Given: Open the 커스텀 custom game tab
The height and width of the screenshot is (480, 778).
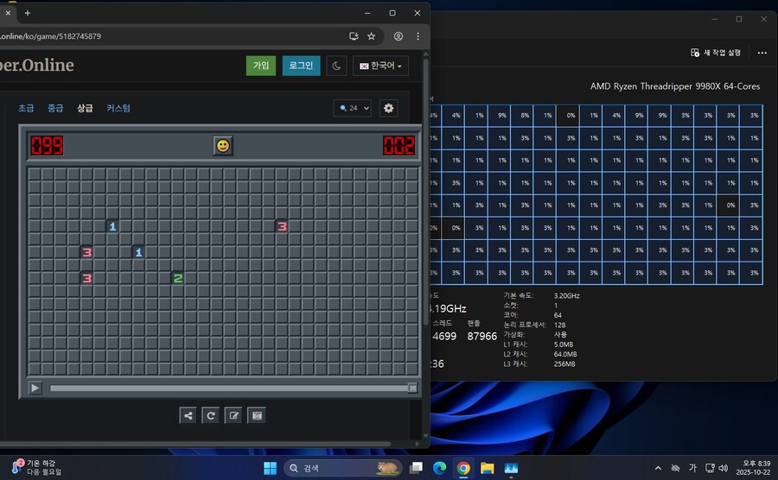Looking at the screenshot, I should pos(118,108).
